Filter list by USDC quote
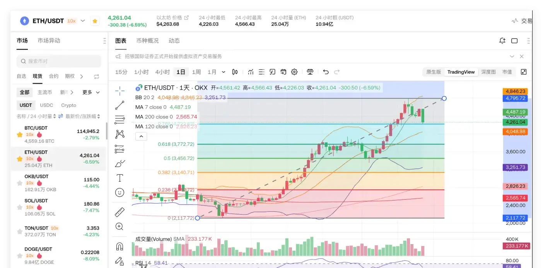Viewport: 543px width, 268px height. (x=46, y=105)
